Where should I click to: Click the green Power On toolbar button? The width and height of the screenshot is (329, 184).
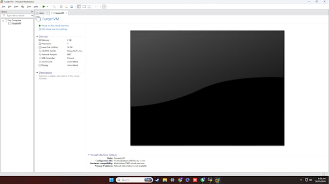click(x=44, y=7)
